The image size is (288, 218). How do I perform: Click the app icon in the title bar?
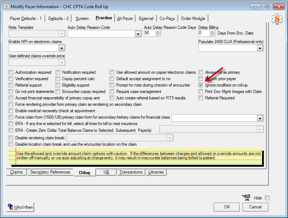click(x=6, y=6)
